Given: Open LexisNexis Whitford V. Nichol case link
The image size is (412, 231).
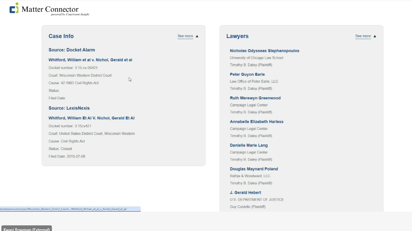Looking at the screenshot, I should (91, 118).
